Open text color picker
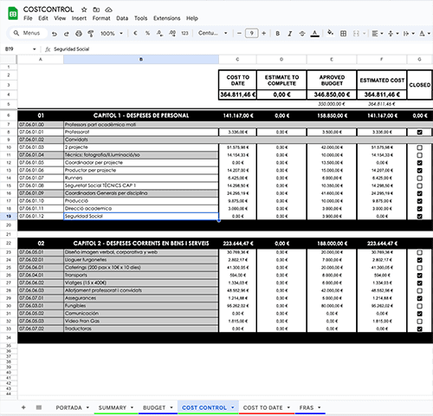 [314, 34]
